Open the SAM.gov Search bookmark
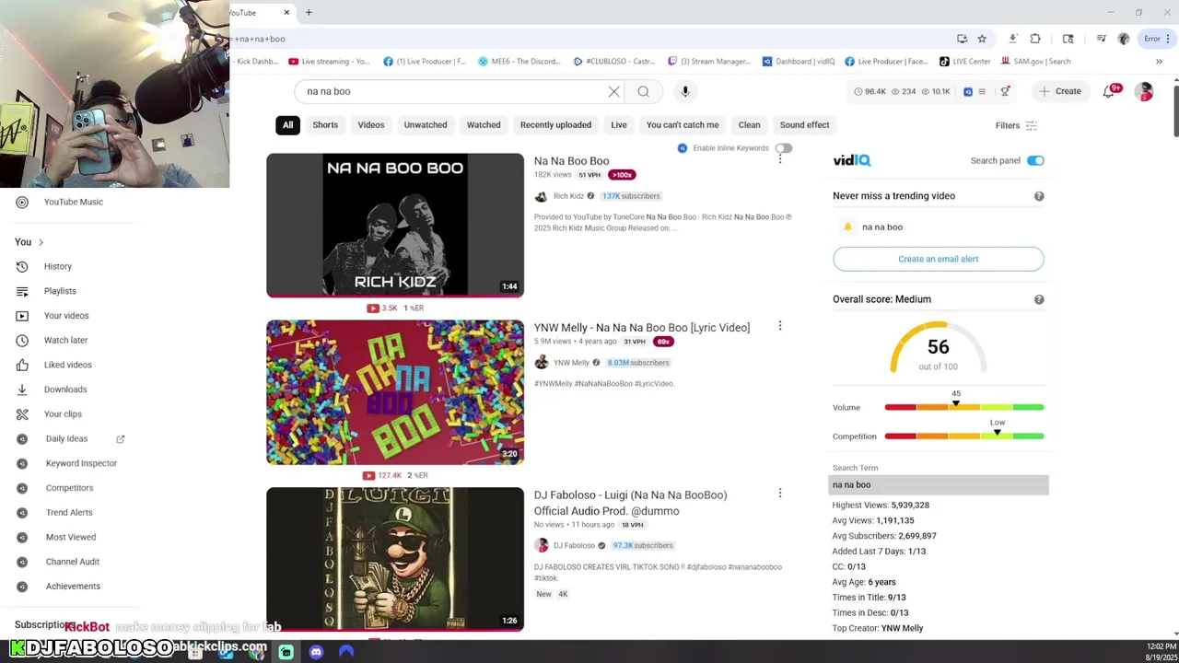 tap(1034, 62)
